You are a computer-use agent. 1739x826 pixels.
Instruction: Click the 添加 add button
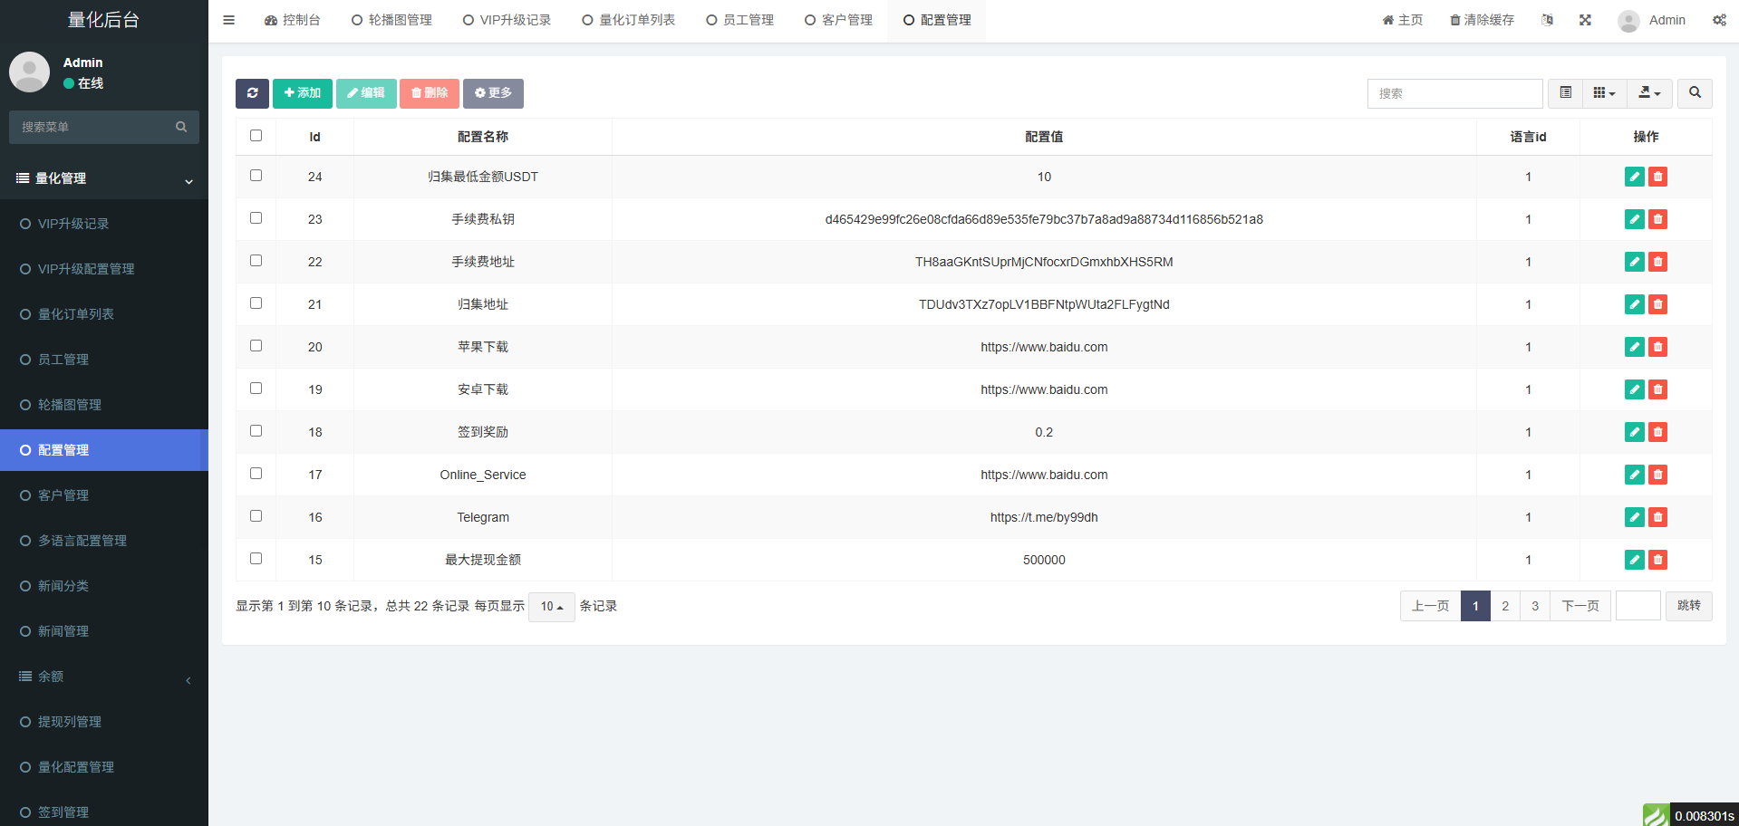coord(303,93)
